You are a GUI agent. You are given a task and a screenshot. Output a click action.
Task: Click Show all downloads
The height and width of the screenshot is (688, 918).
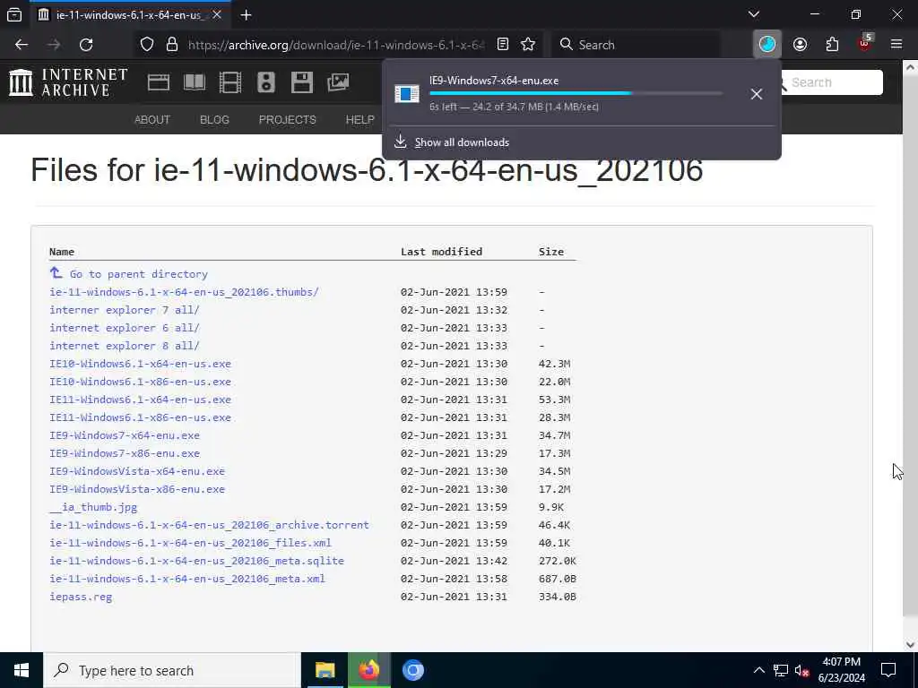click(x=462, y=142)
